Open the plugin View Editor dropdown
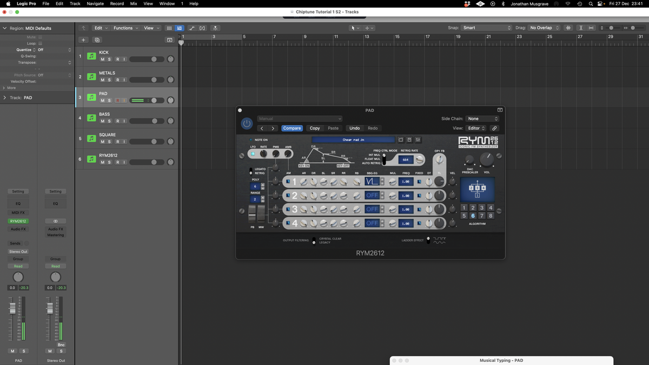This screenshot has height=365, width=649. (476, 128)
